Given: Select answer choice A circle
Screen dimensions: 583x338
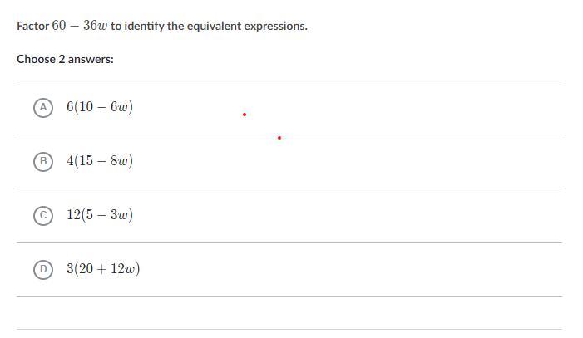Looking at the screenshot, I should click(42, 107).
